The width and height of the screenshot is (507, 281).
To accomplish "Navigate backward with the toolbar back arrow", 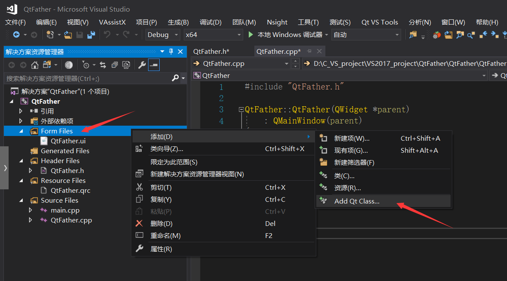I will point(16,34).
